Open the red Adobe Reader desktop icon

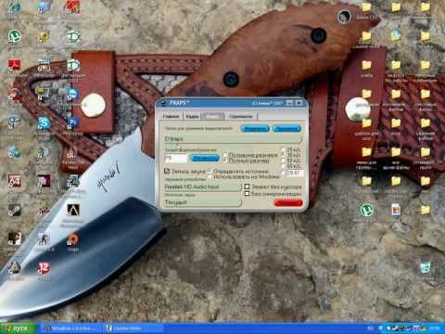point(14,65)
